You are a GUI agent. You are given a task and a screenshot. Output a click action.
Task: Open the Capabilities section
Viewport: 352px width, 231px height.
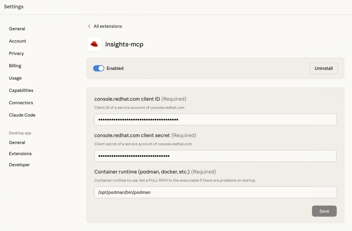21,90
